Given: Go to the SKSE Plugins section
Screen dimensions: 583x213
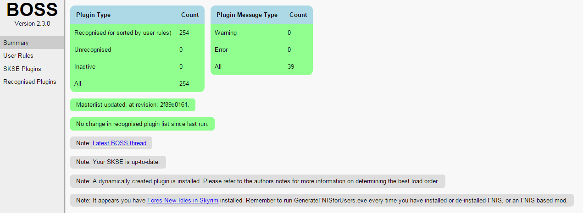Looking at the screenshot, I should coord(22,69).
